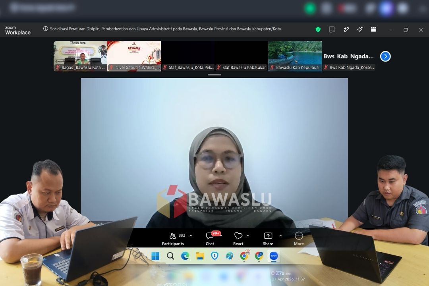Expand the arrow next to Participants

pos(191,236)
